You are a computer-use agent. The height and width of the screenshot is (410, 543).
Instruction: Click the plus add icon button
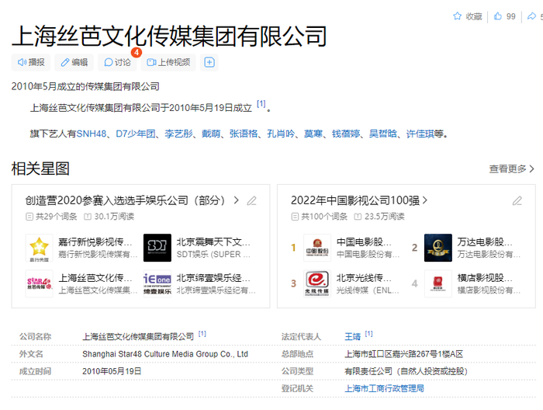209,62
